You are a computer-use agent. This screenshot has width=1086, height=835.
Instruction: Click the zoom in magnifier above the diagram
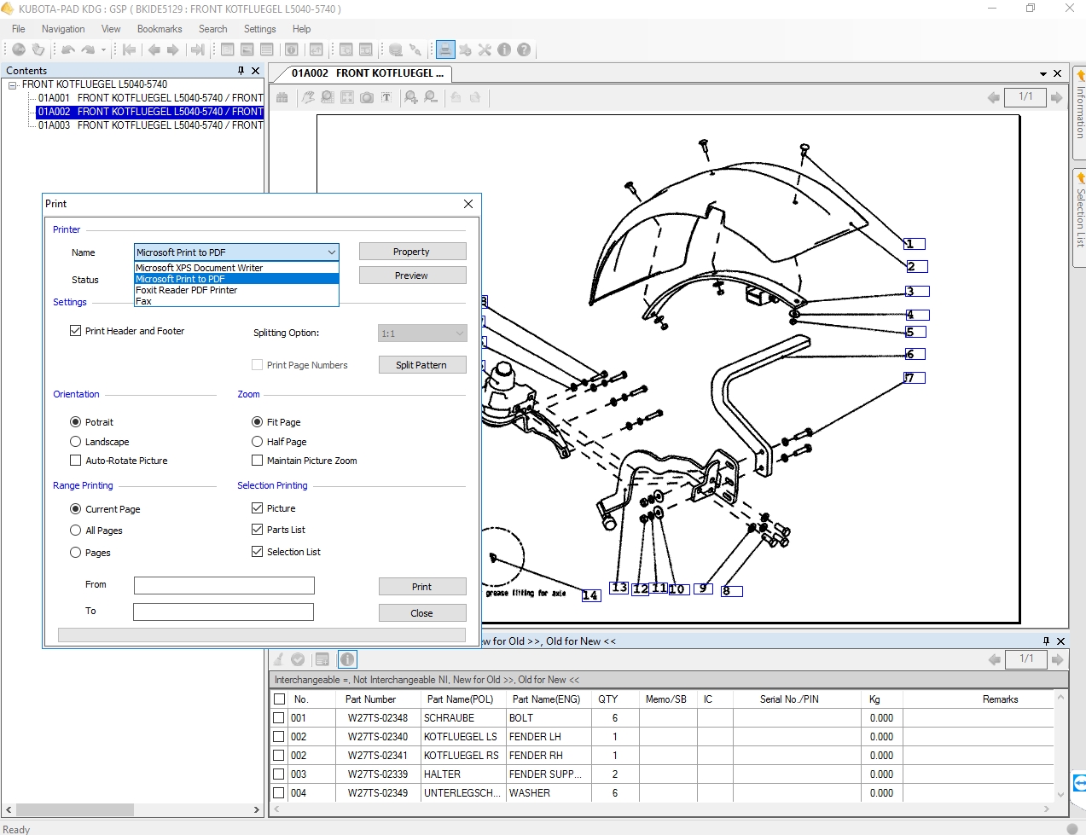(411, 97)
